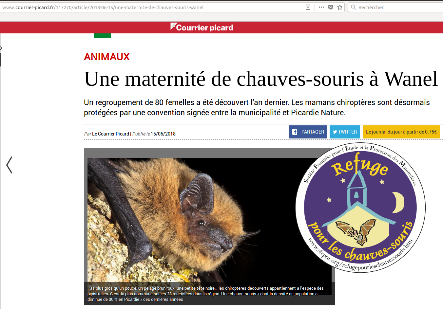Viewport: 443px width, 309px height.
Task: Go to previous article arrow
Action: [10, 166]
